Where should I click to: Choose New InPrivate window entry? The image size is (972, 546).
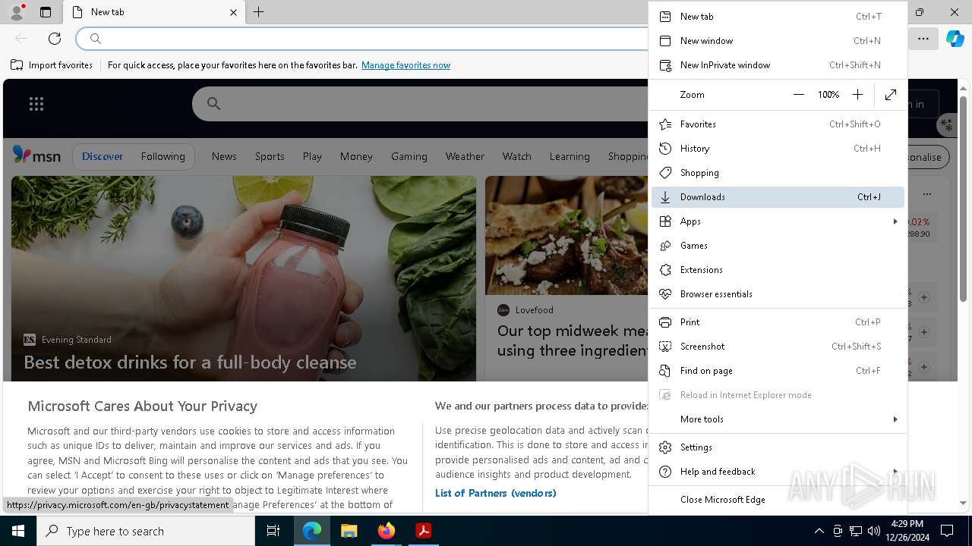tap(778, 64)
